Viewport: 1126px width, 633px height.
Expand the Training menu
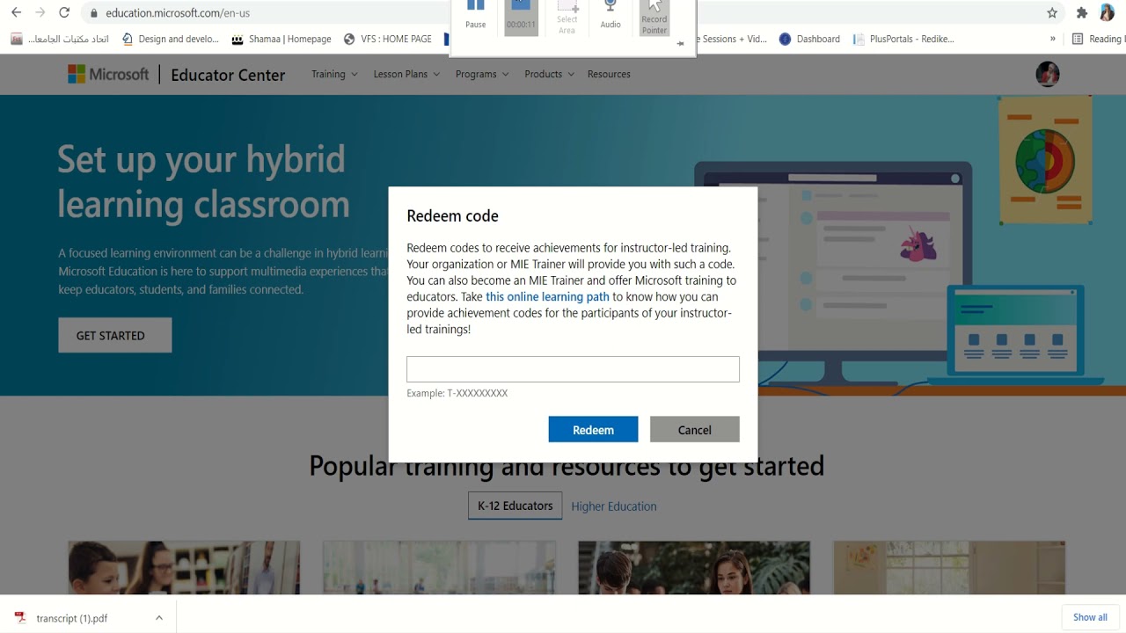click(334, 74)
